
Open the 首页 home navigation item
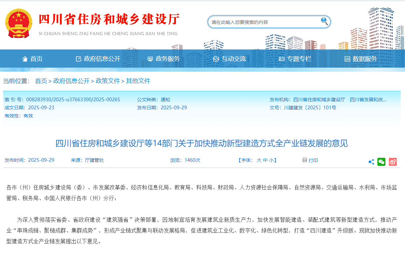pos(33,59)
